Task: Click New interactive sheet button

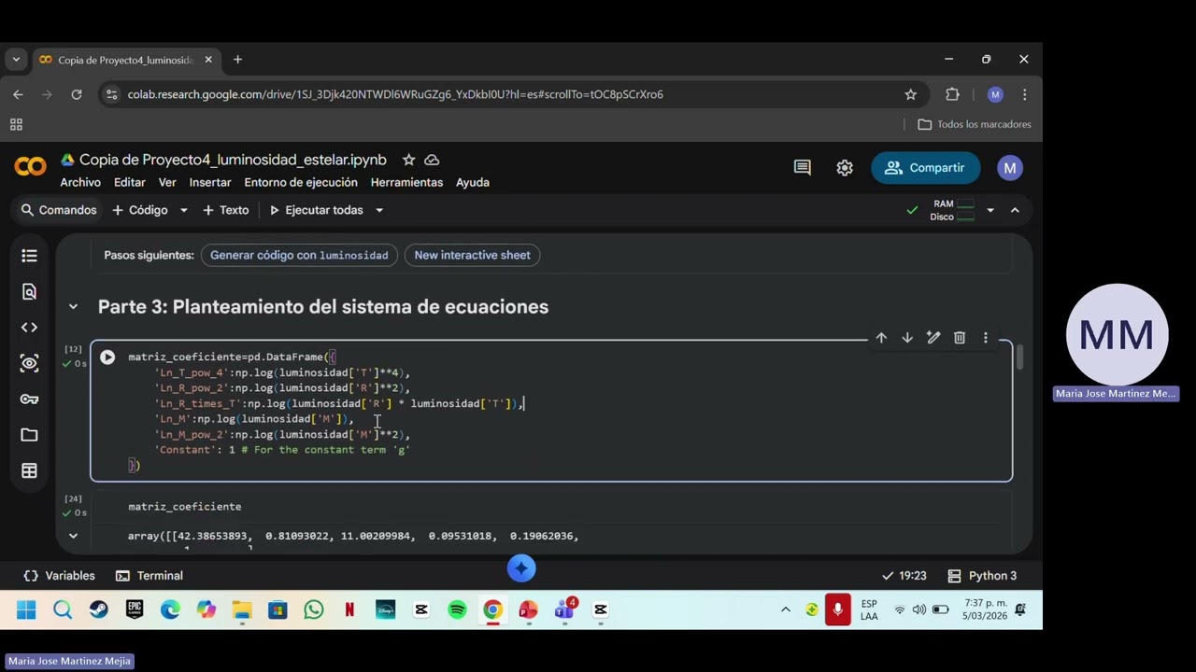Action: coord(472,255)
